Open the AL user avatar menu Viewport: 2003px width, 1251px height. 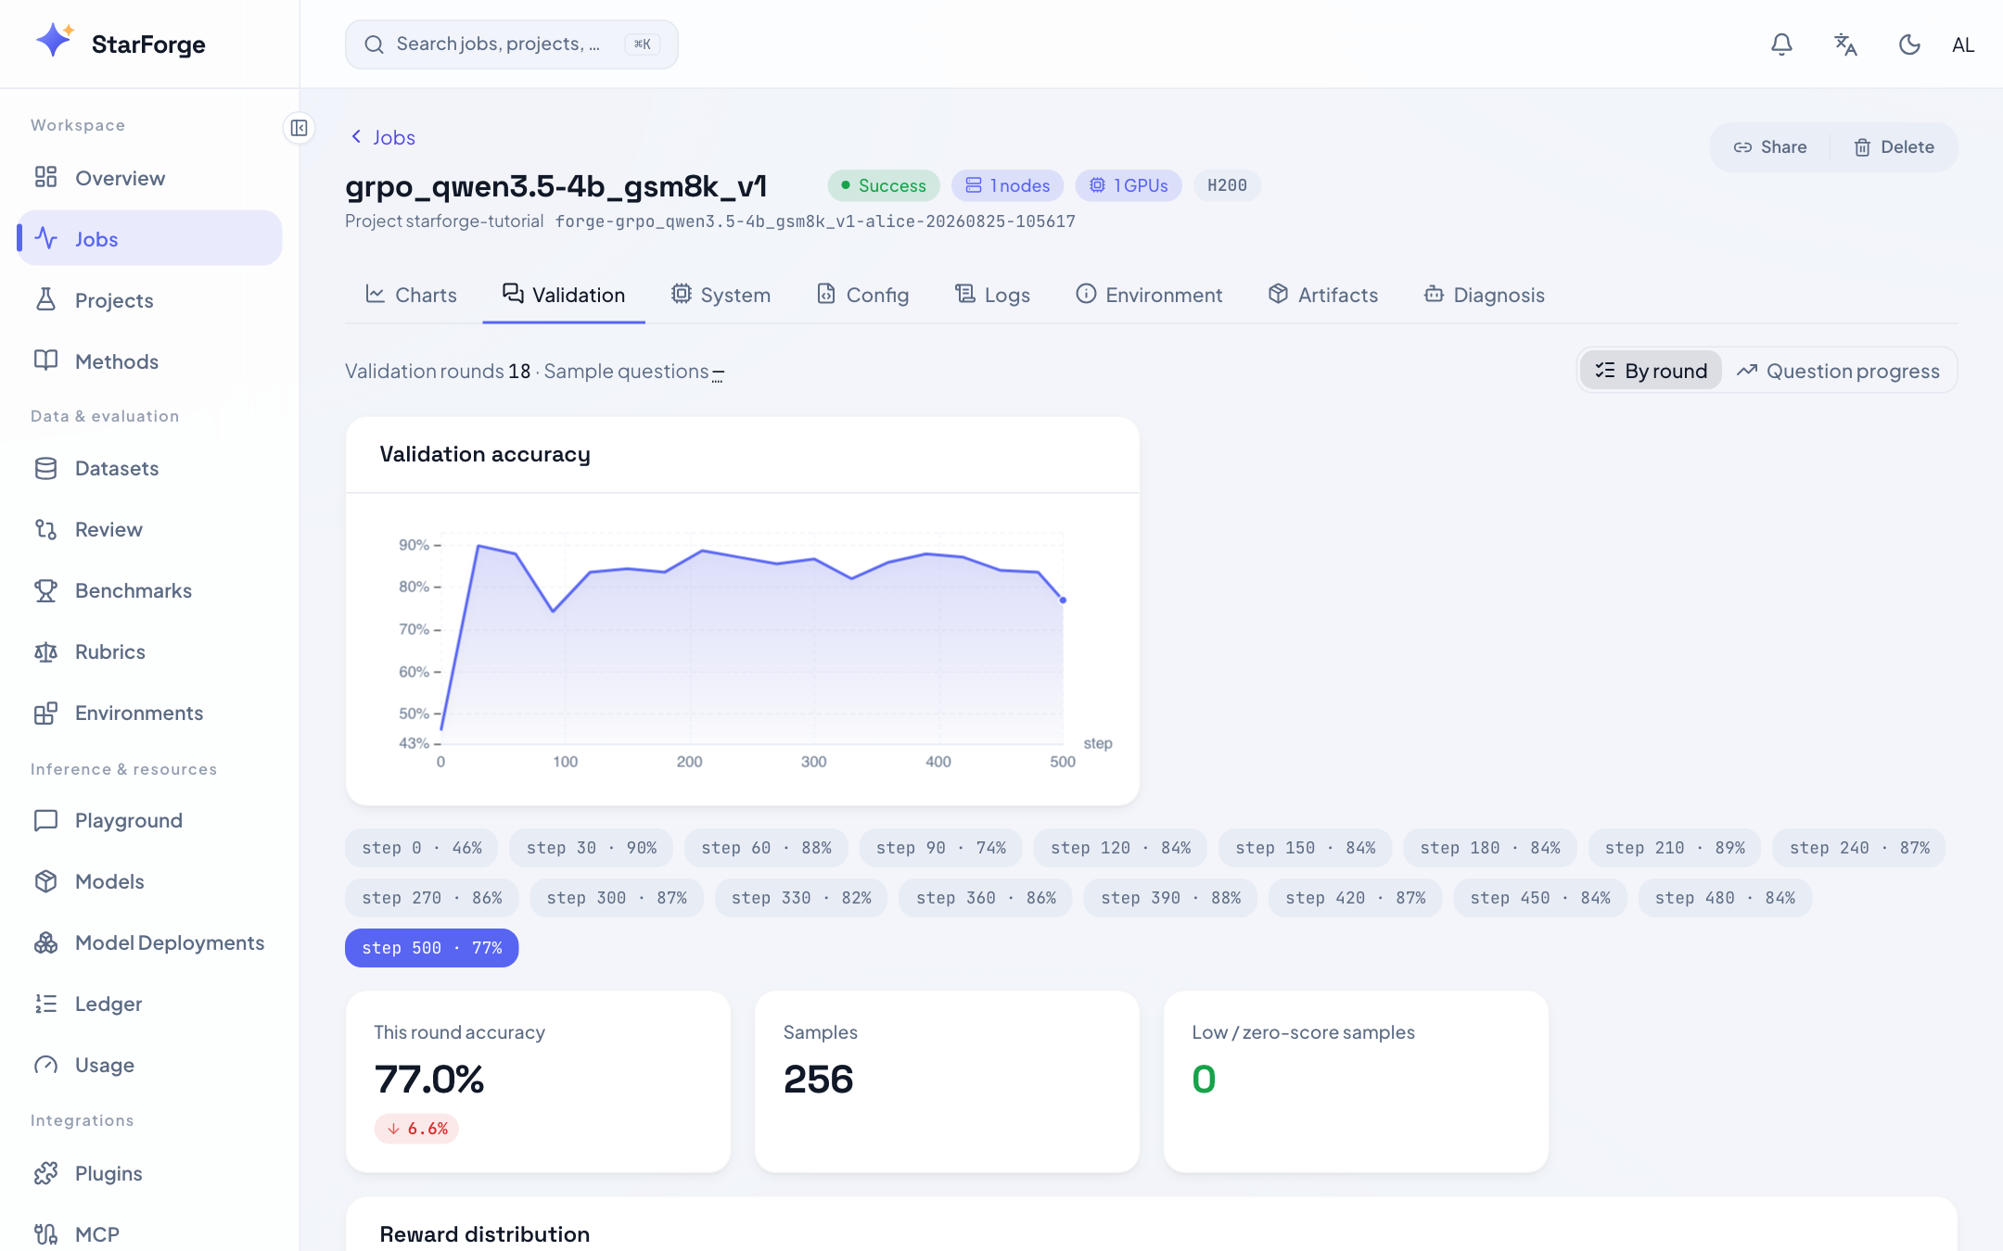(1963, 44)
